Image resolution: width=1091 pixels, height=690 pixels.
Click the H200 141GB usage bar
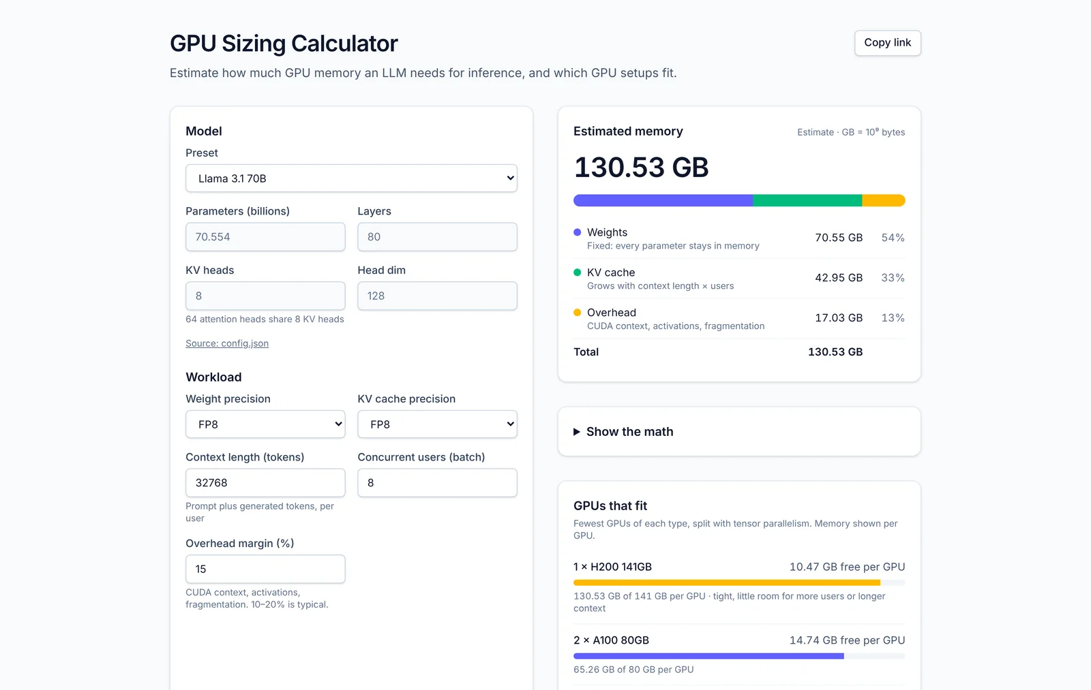pyautogui.click(x=739, y=583)
